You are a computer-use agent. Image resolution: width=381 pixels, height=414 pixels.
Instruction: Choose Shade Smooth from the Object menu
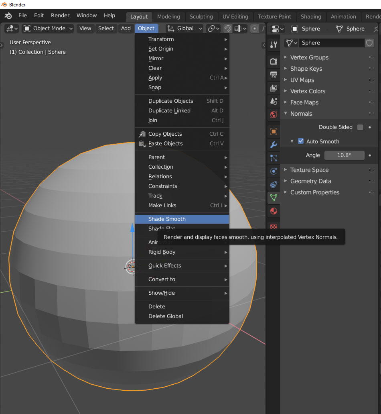point(166,219)
